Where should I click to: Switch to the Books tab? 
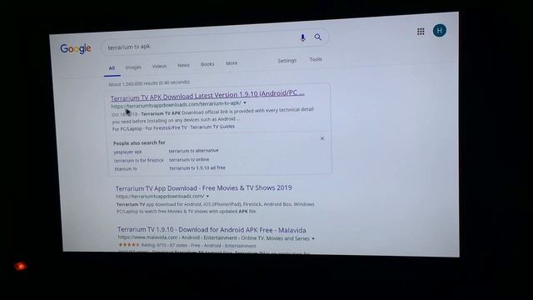[x=207, y=64]
